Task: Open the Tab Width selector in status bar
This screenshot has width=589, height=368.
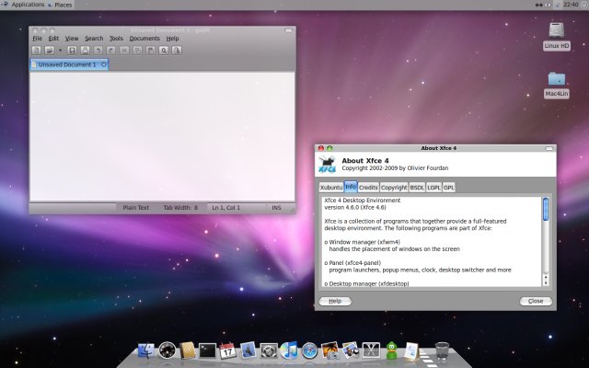Action: click(x=180, y=208)
